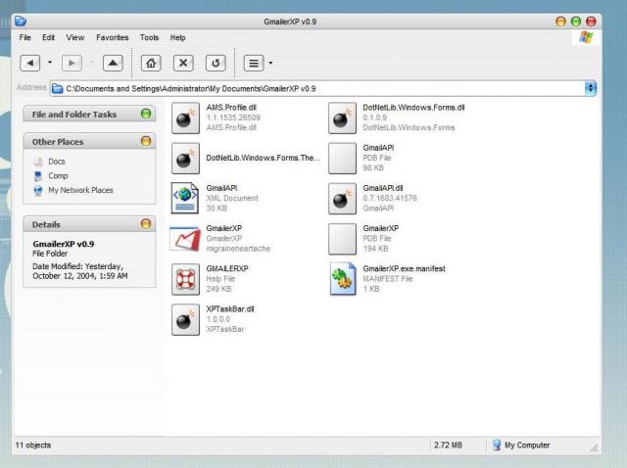Click the Comp computer icon
The height and width of the screenshot is (468, 627).
(x=38, y=176)
